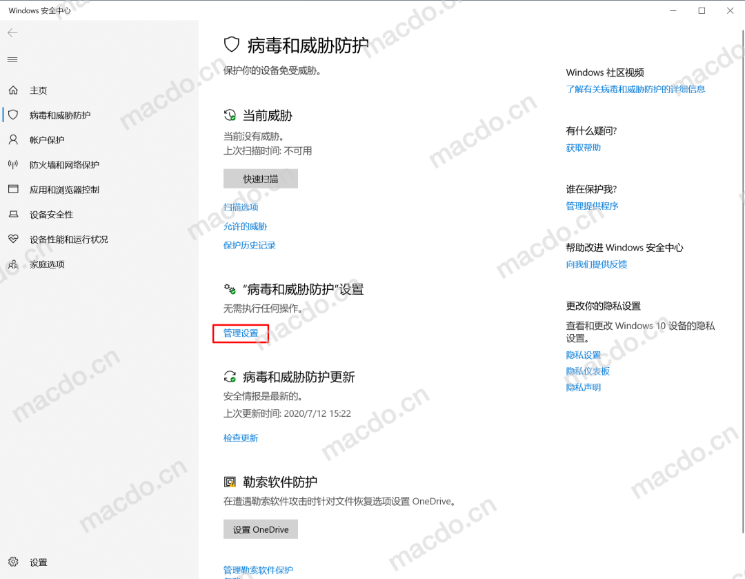Select 帐户保护 person icon
Image resolution: width=745 pixels, height=579 pixels.
[13, 140]
